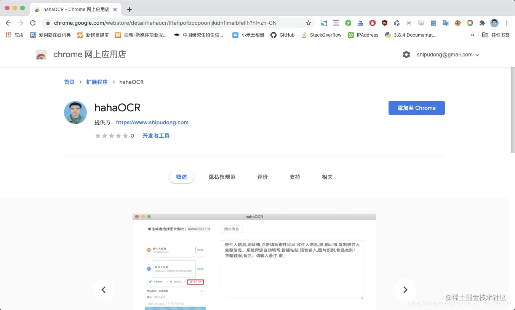Switch to the 评价 tab

pos(262,177)
